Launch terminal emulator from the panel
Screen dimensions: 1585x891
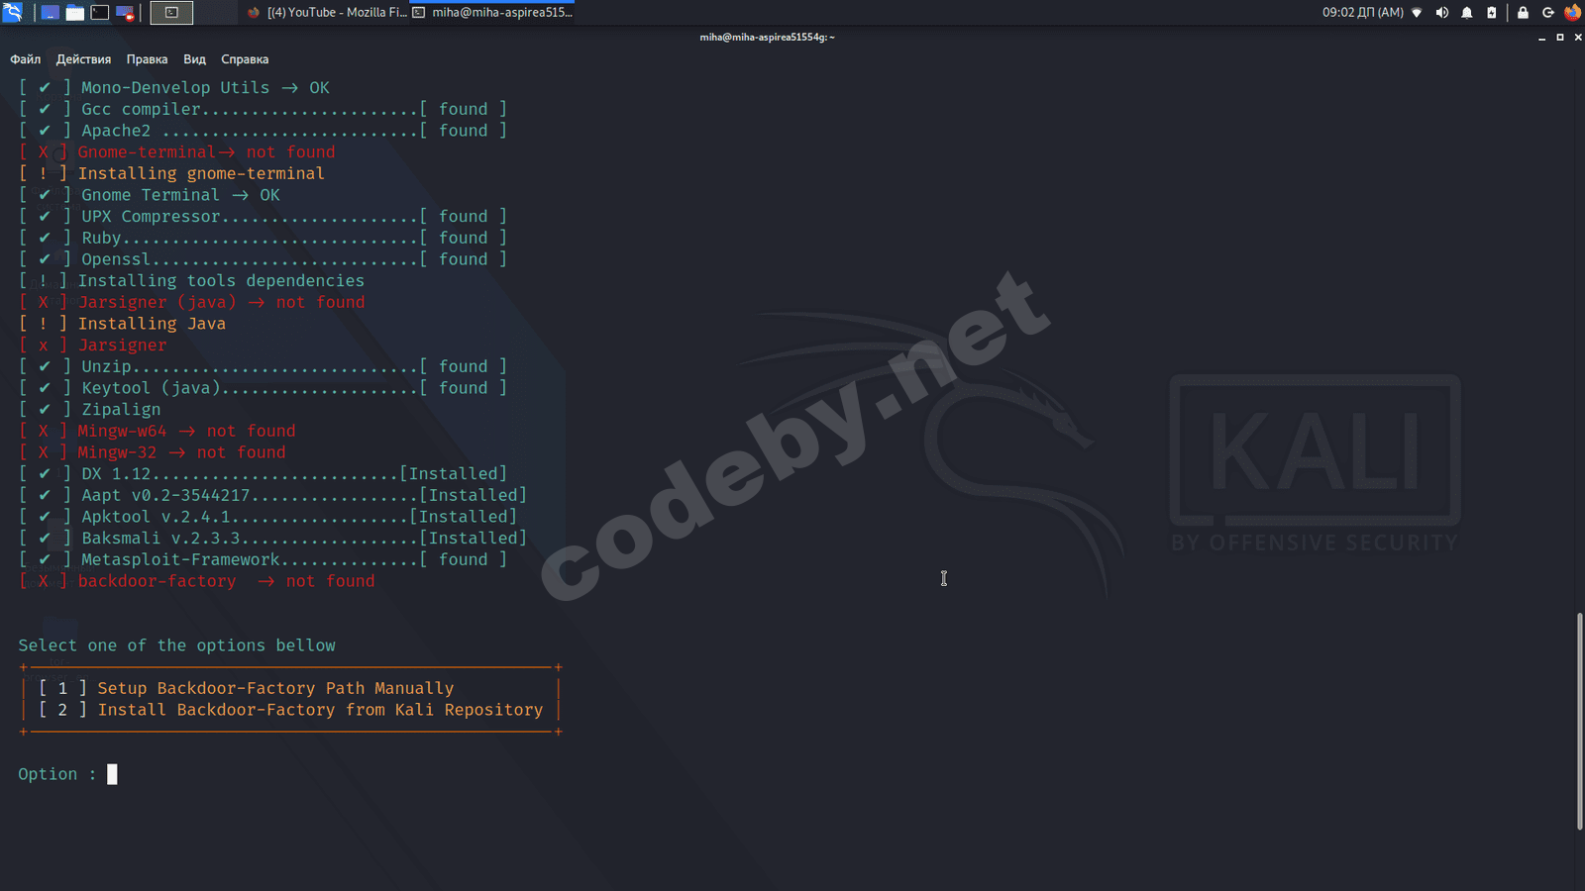100,13
